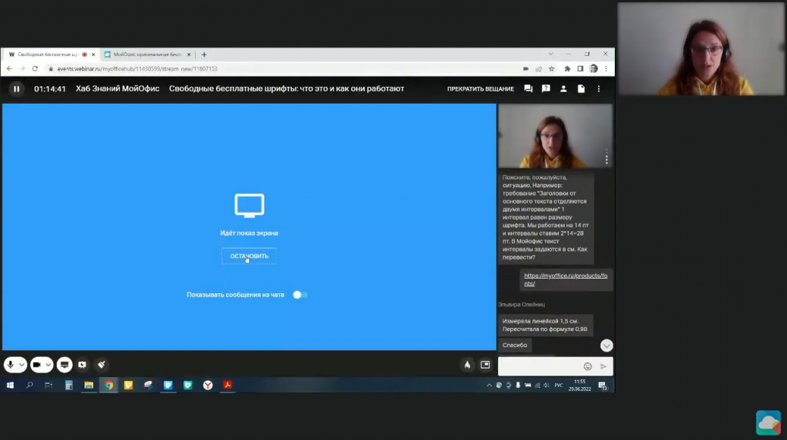Open Chrome profile avatar

(x=594, y=69)
